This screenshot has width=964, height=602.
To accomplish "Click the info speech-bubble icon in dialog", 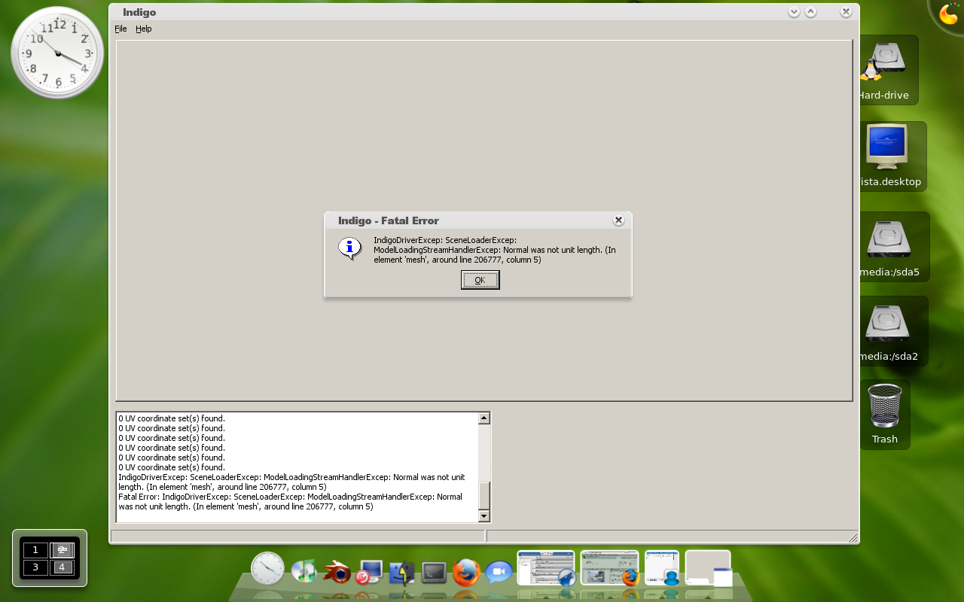I will tap(350, 248).
